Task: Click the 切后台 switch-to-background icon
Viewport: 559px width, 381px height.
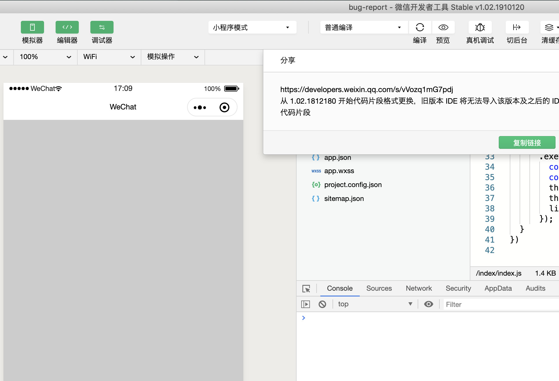Action: point(517,27)
